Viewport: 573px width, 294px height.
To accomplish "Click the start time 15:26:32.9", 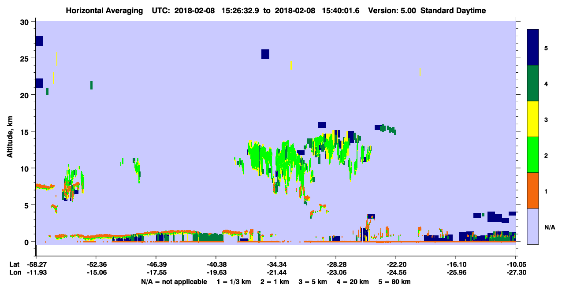I will [241, 11].
